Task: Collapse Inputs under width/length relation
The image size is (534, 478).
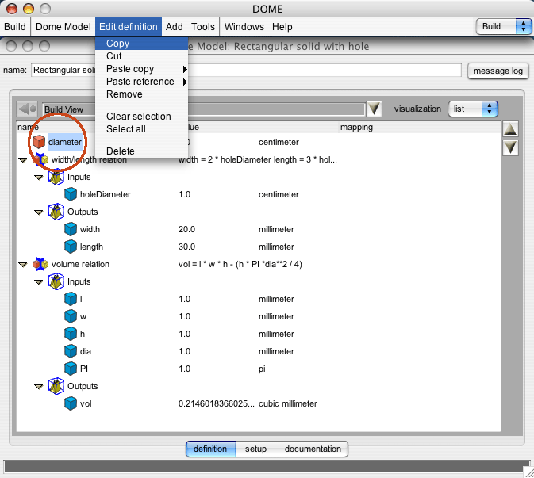Action: point(39,178)
